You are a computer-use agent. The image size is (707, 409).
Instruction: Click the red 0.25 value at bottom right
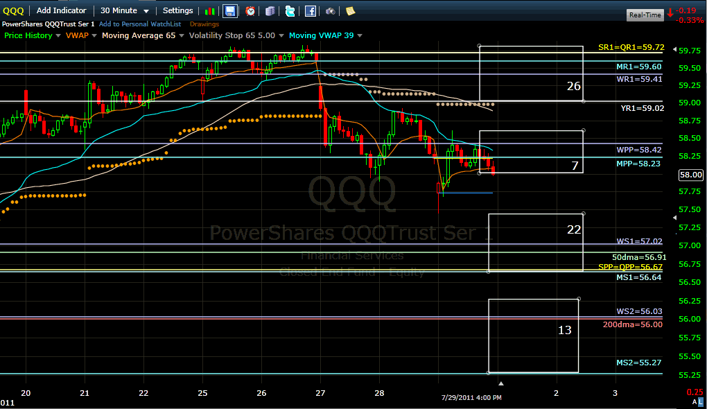coord(695,392)
